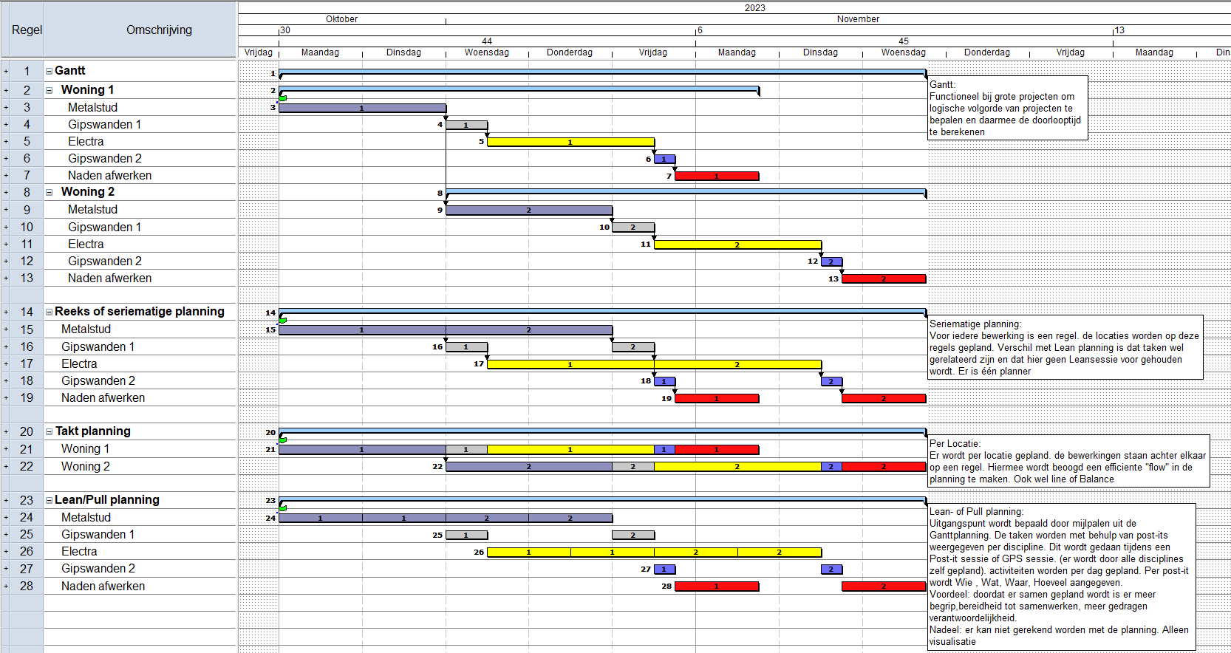The image size is (1231, 653).
Task: Click the yellow Electra bar in row 5
Action: [x=570, y=142]
